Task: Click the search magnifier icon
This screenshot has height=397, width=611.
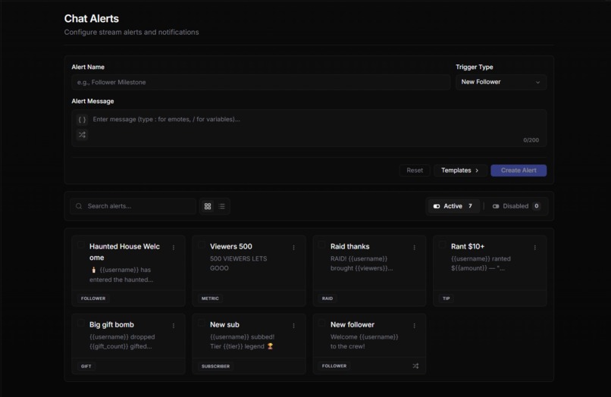Action: click(x=79, y=206)
